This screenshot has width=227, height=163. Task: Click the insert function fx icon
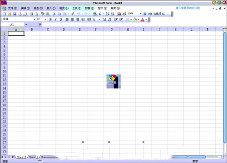tap(40, 24)
